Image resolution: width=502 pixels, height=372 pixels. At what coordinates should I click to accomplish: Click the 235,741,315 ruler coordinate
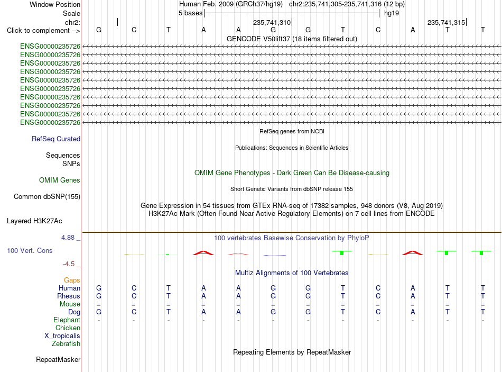pyautogui.click(x=447, y=22)
